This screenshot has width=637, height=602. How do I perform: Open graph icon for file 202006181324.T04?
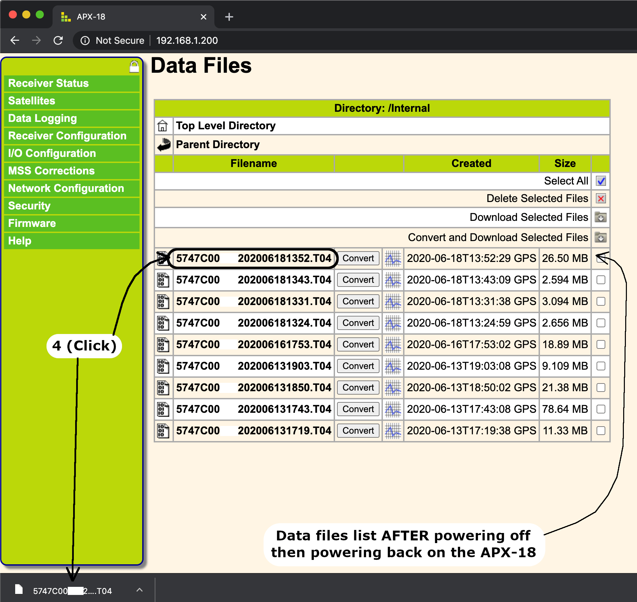(393, 323)
